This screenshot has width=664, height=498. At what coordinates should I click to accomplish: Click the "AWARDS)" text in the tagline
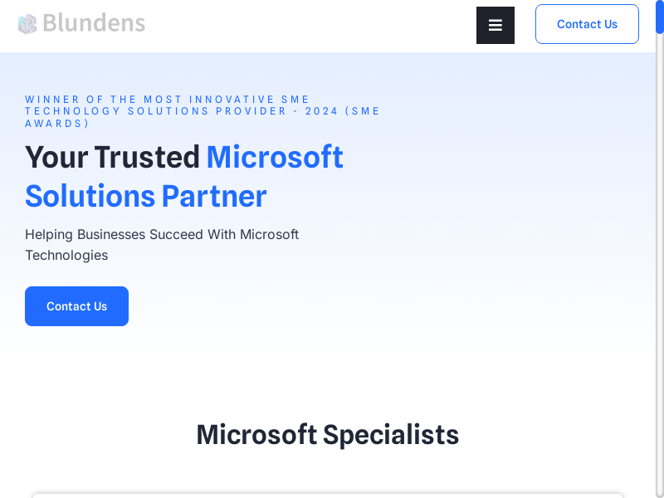click(x=57, y=124)
